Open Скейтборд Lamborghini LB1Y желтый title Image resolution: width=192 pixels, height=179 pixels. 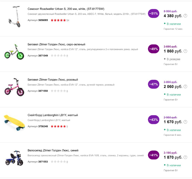click(x=53, y=115)
